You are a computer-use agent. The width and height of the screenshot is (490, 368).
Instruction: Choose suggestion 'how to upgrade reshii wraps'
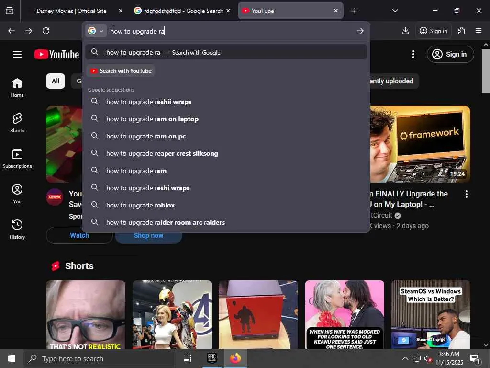tap(226, 102)
